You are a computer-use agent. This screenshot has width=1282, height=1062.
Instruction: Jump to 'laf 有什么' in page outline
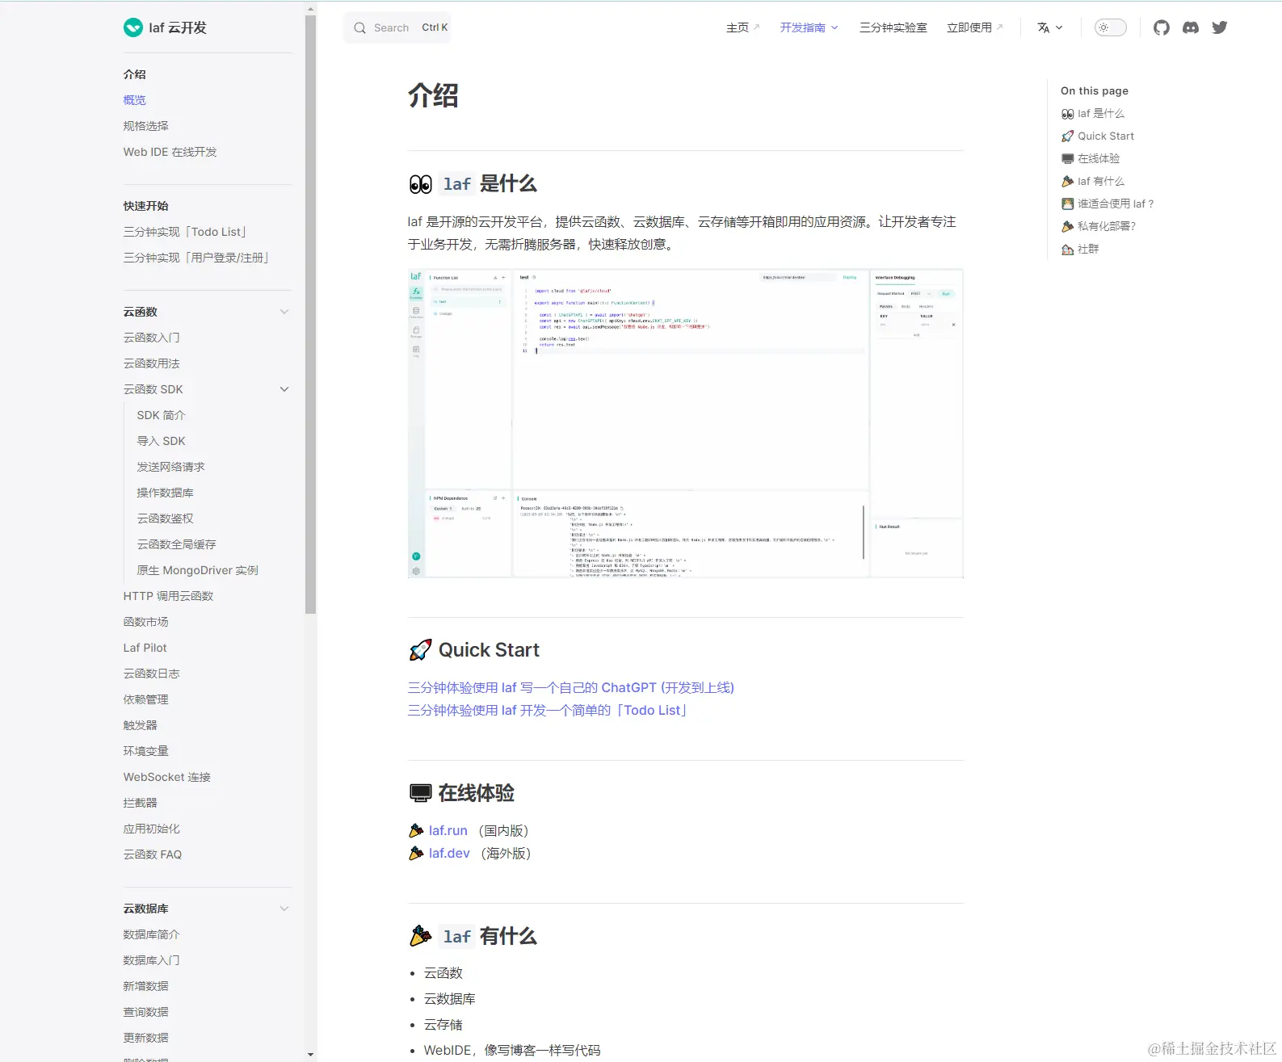coord(1093,182)
